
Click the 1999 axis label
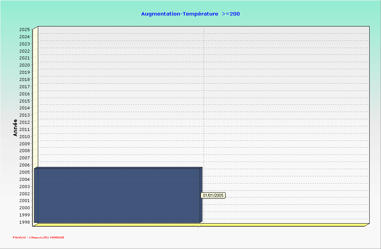pyautogui.click(x=25, y=215)
